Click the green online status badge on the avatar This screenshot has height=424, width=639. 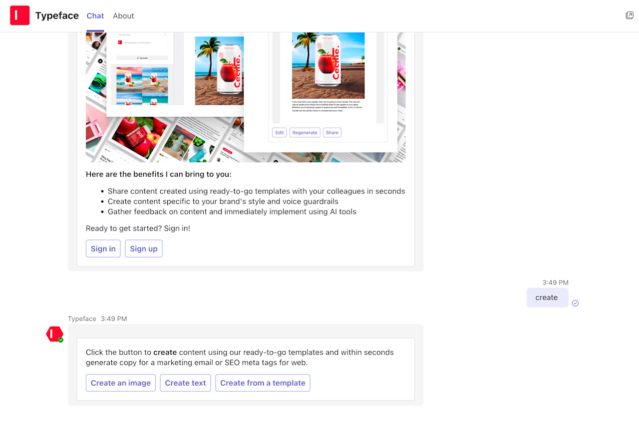click(61, 339)
